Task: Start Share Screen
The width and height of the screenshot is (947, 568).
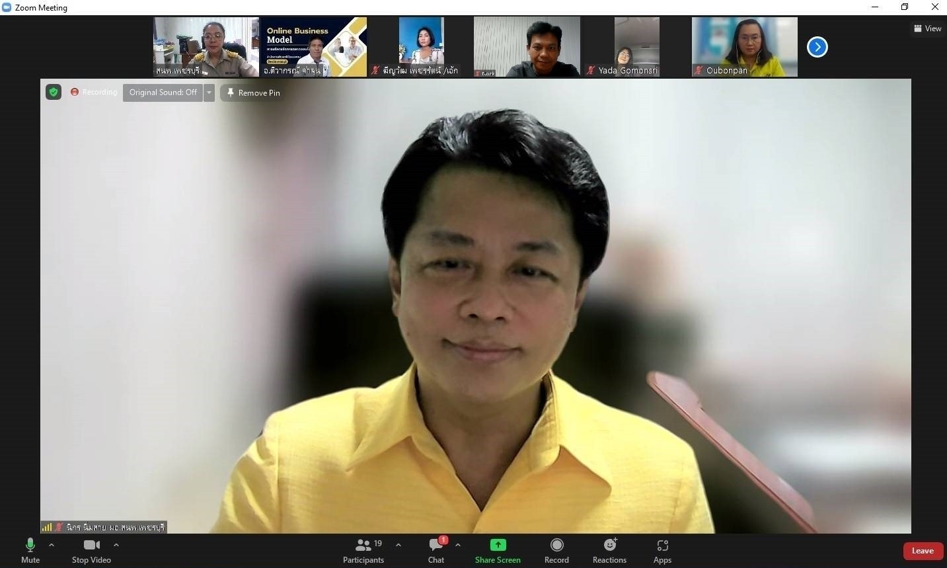Action: 498,551
